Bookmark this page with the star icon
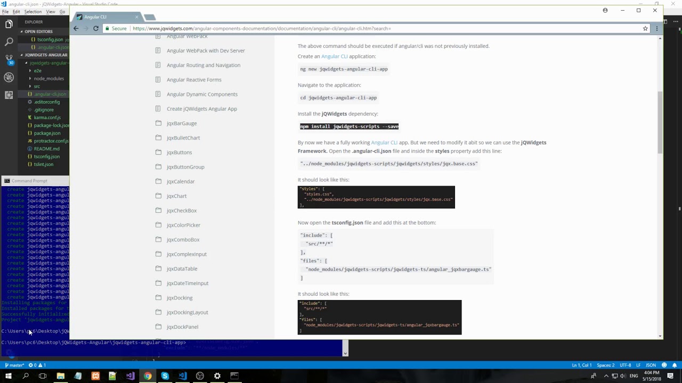This screenshot has width=682, height=383. click(x=645, y=28)
